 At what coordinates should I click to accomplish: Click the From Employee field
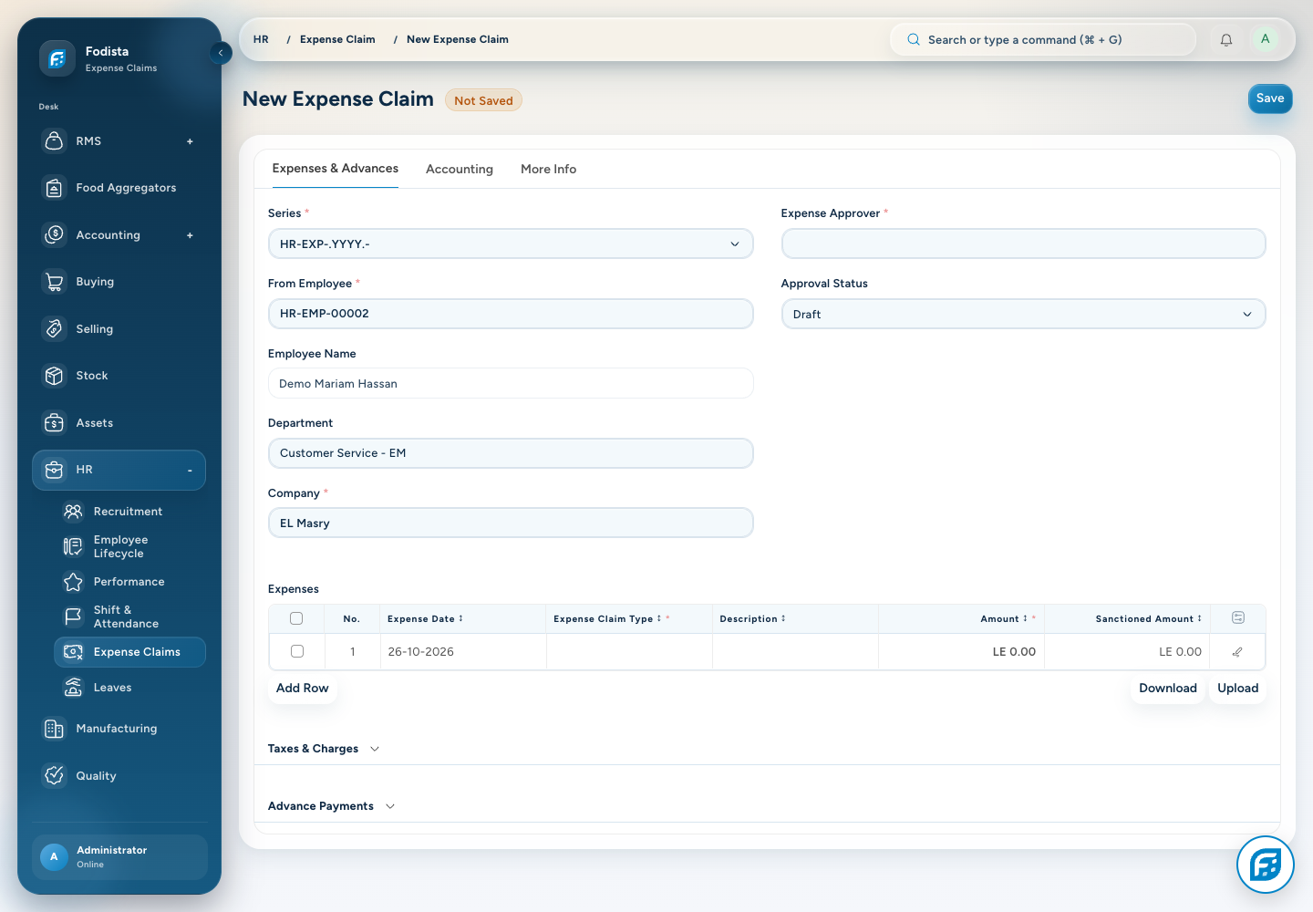[511, 314]
